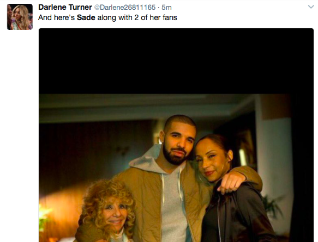
Task: Click the plant in the photo background
Action: (272, 206)
